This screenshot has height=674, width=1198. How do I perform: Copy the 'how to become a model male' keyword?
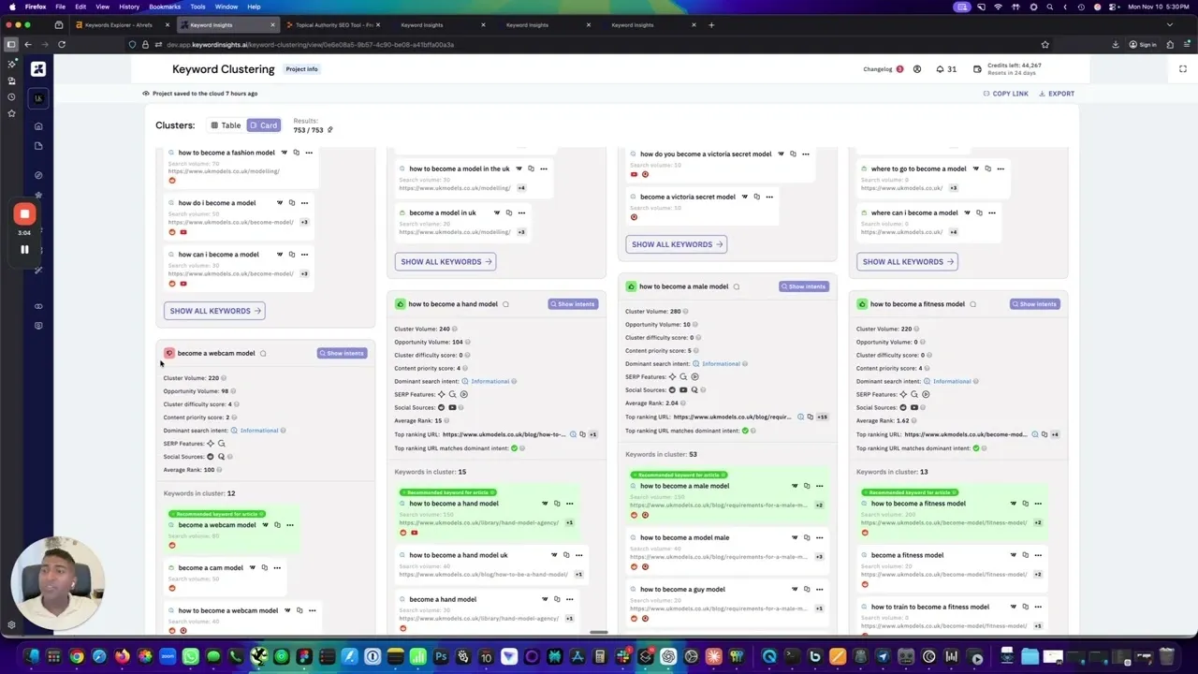806,537
